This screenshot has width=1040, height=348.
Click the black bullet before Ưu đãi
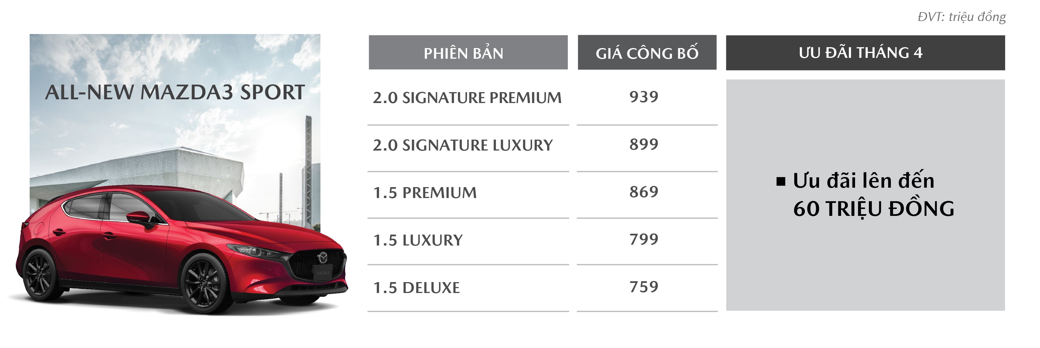781,181
